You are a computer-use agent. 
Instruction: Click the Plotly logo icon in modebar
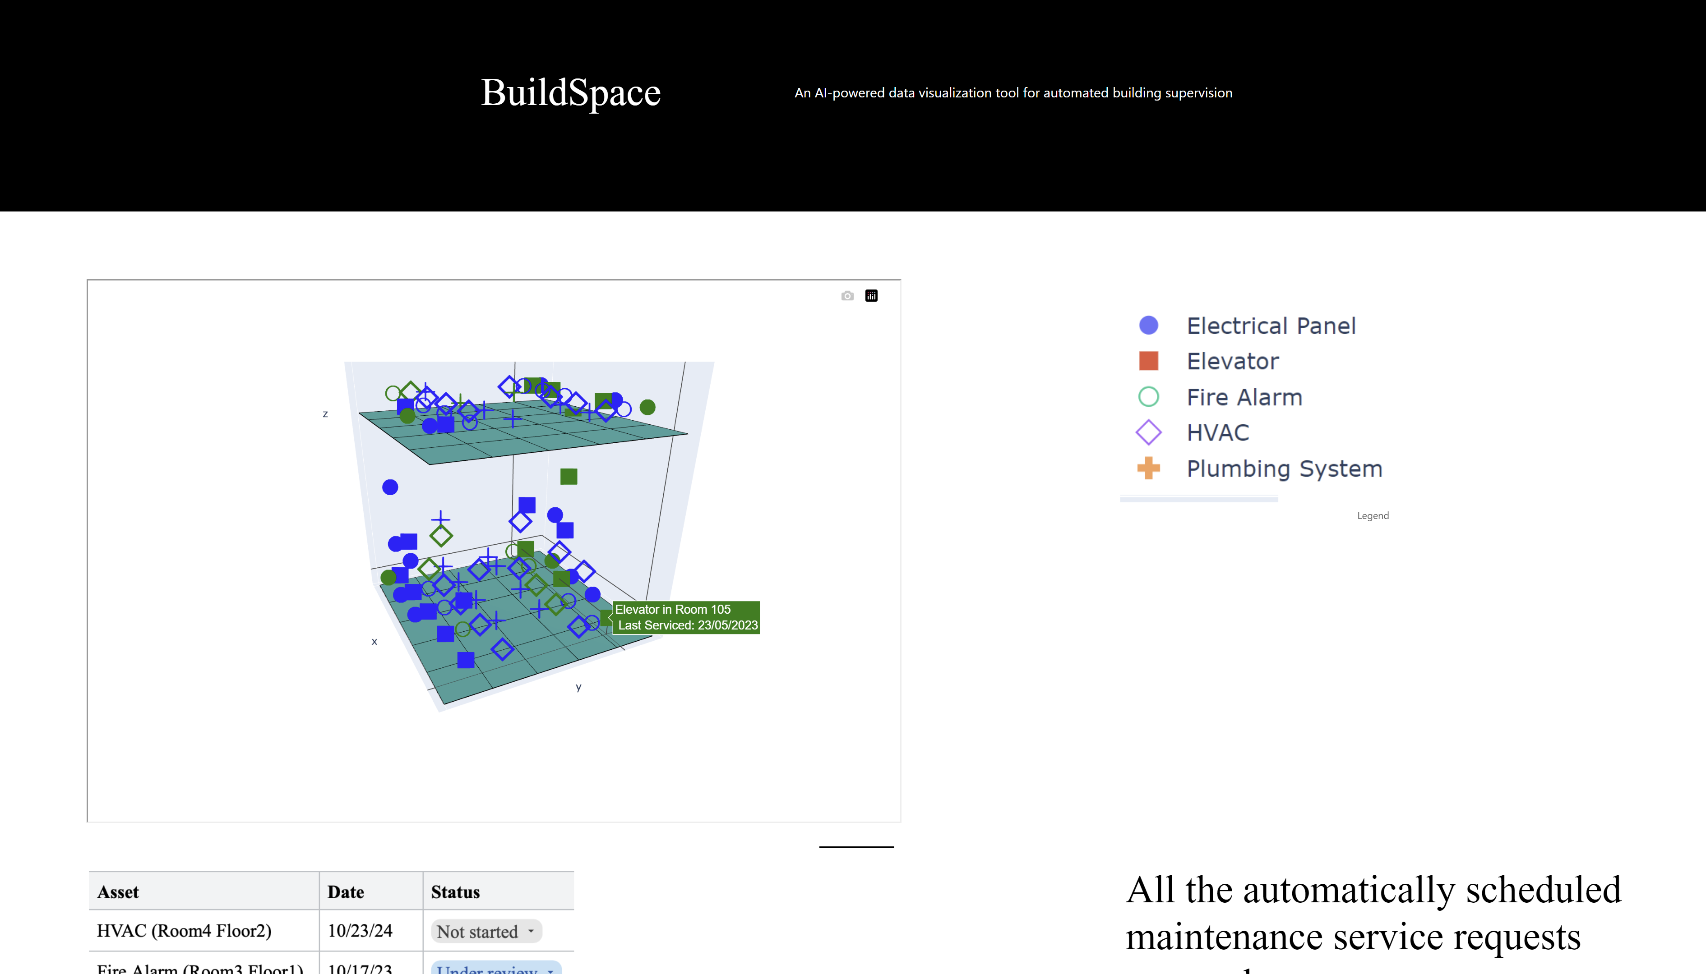871,296
